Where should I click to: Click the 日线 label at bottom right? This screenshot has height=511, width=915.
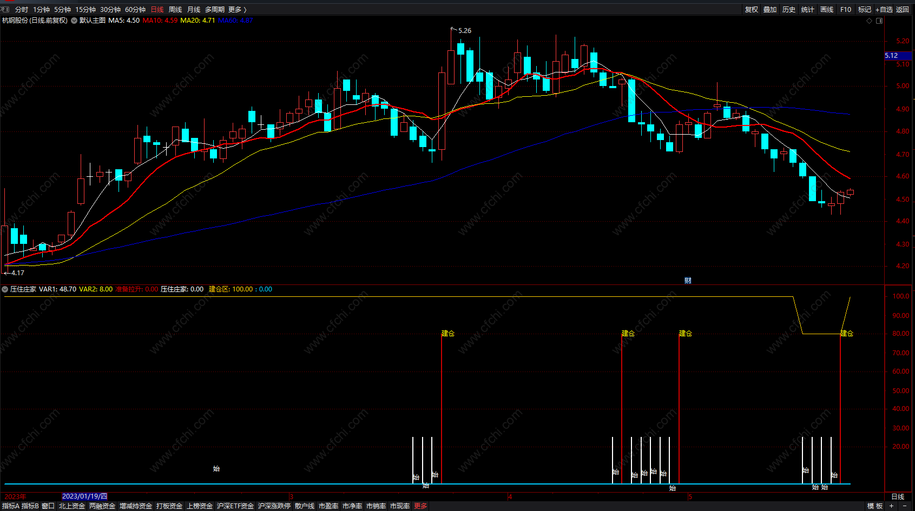click(898, 496)
